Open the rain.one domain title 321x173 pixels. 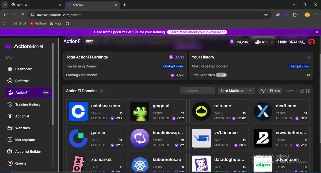click(x=223, y=106)
